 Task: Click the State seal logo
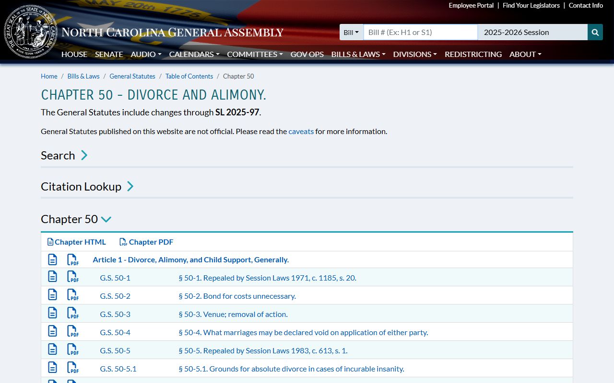[31, 32]
